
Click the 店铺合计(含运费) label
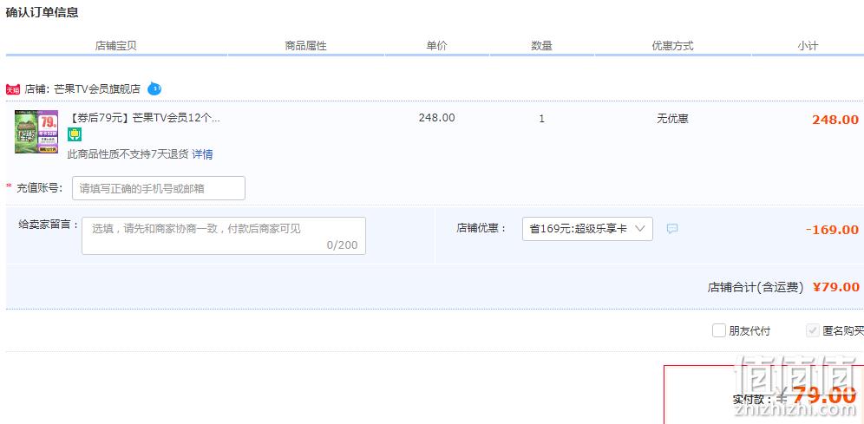(756, 288)
